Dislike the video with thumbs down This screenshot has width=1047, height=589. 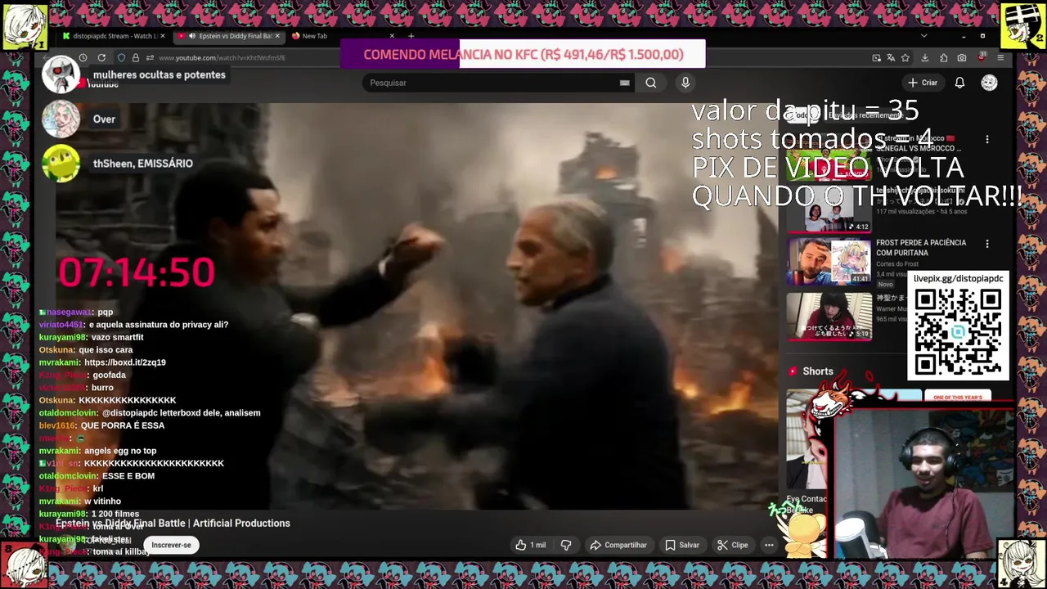(x=566, y=545)
